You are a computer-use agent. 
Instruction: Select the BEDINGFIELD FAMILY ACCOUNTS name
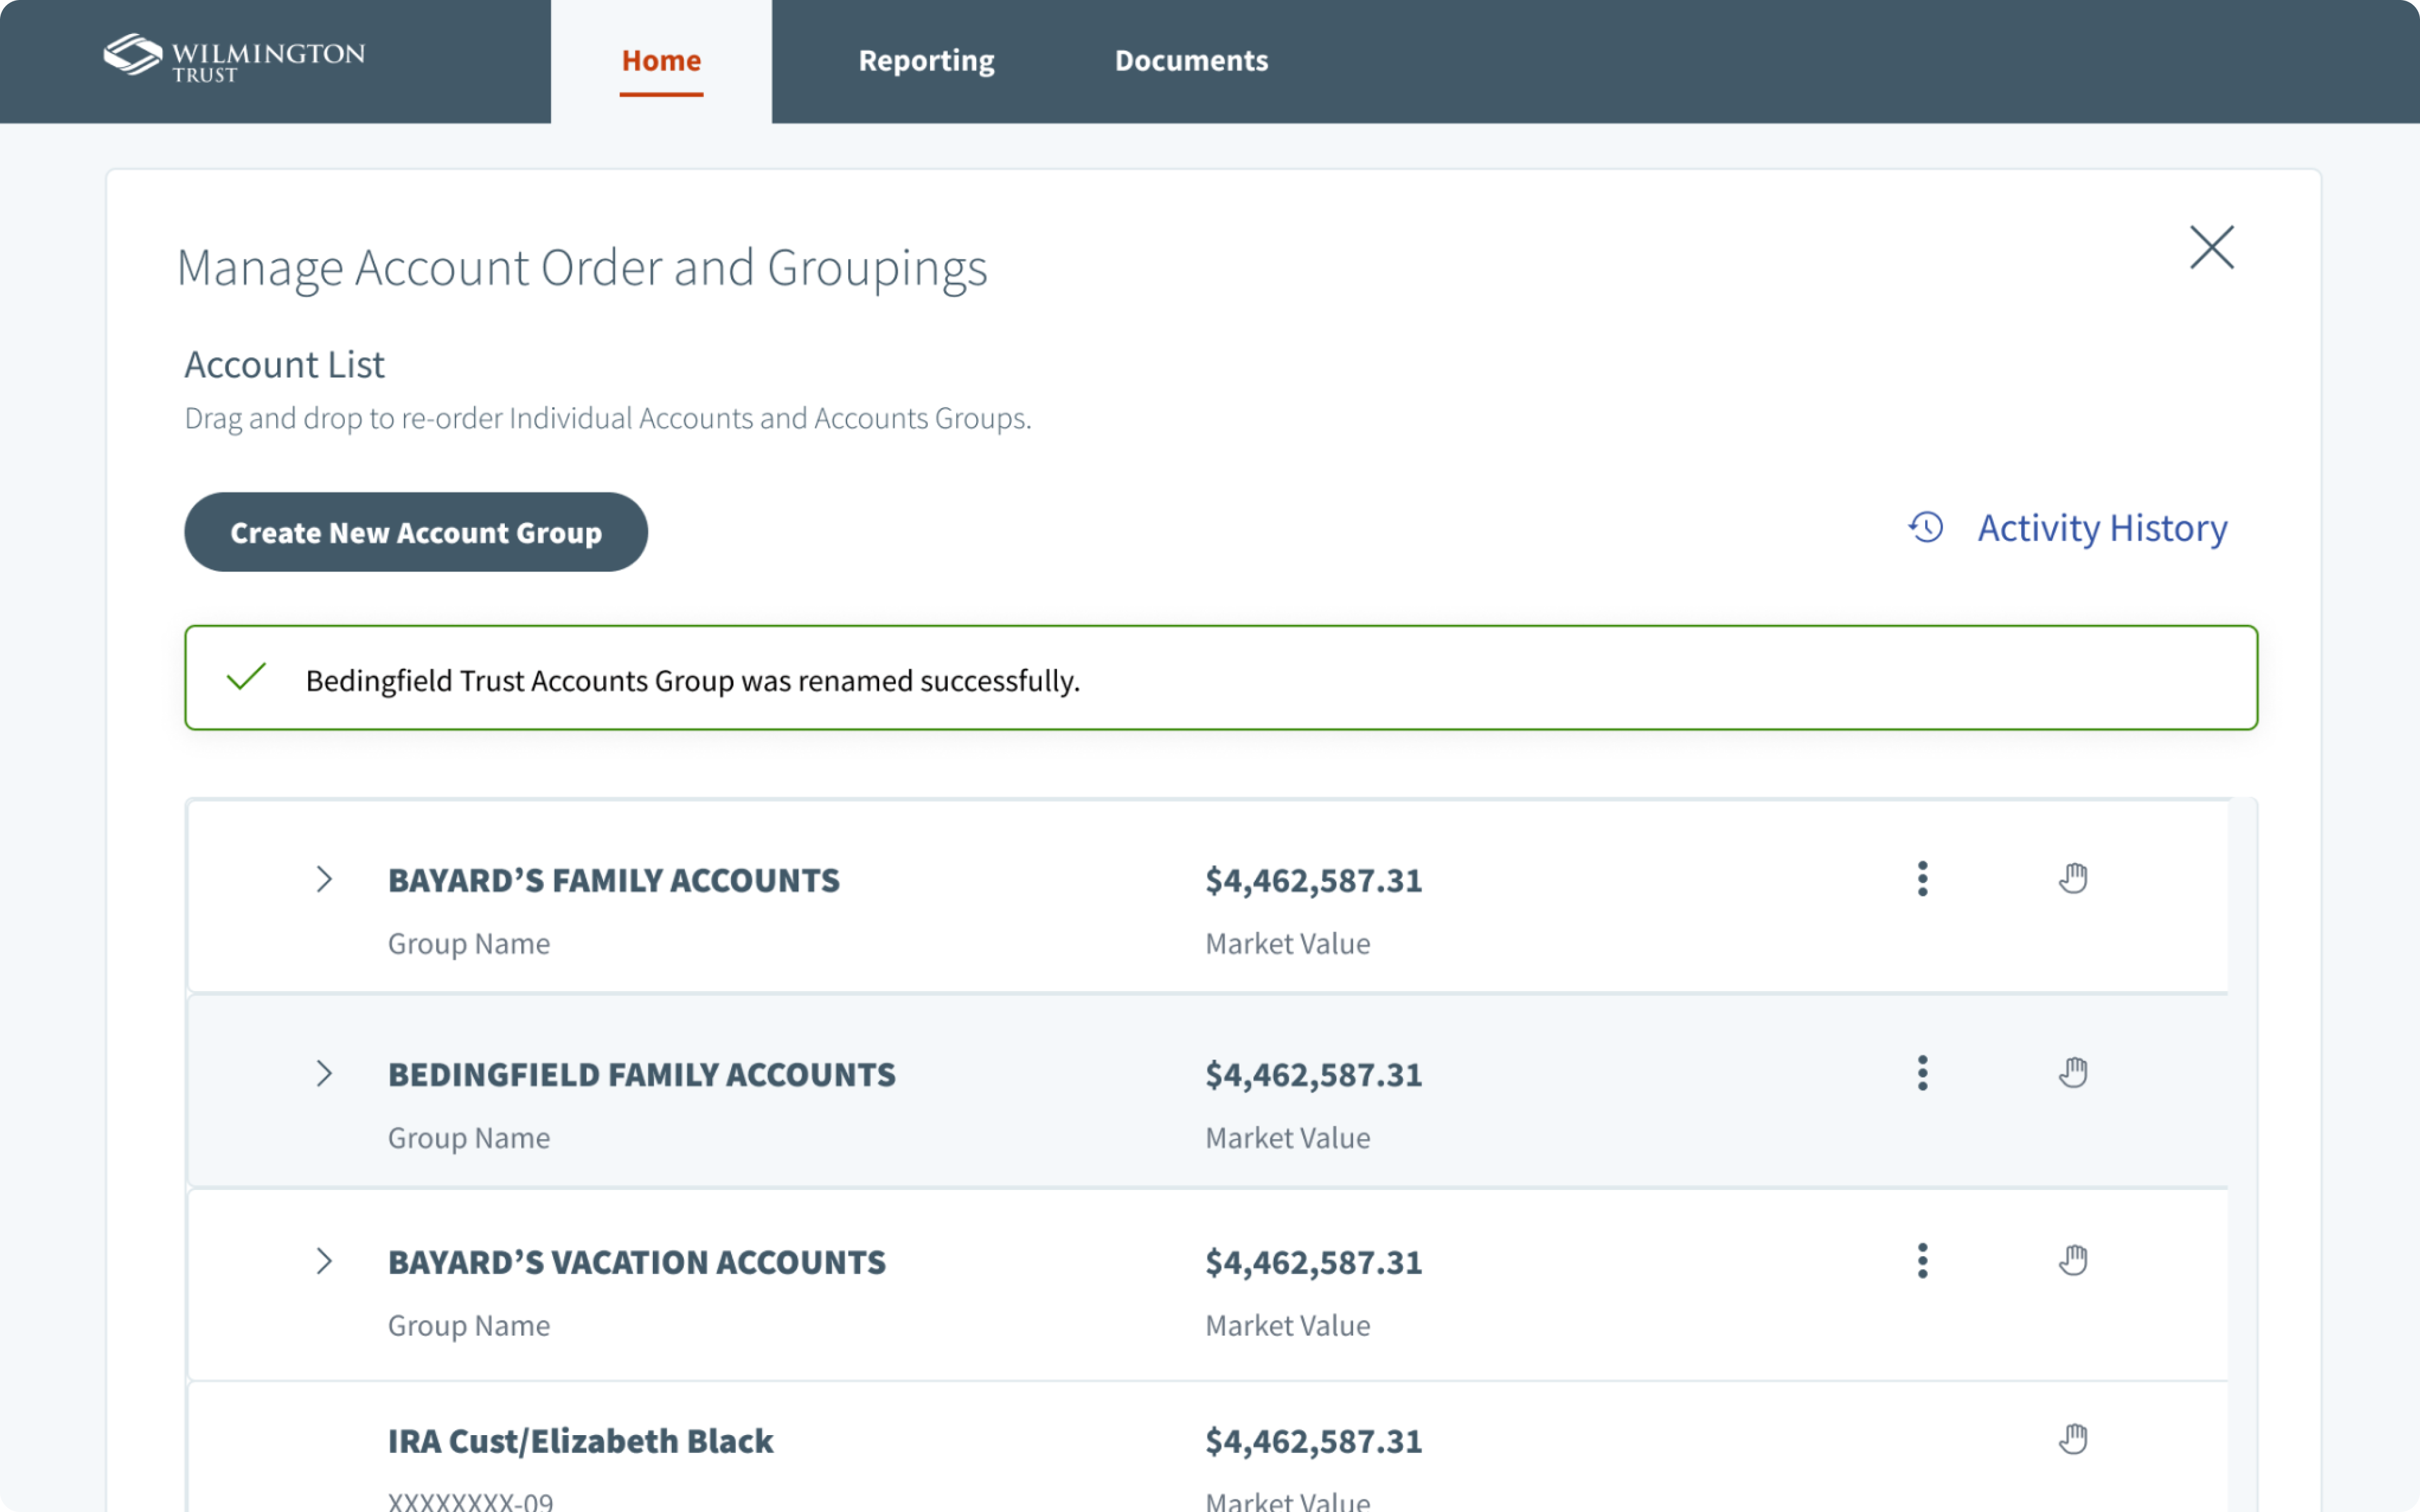[642, 1074]
